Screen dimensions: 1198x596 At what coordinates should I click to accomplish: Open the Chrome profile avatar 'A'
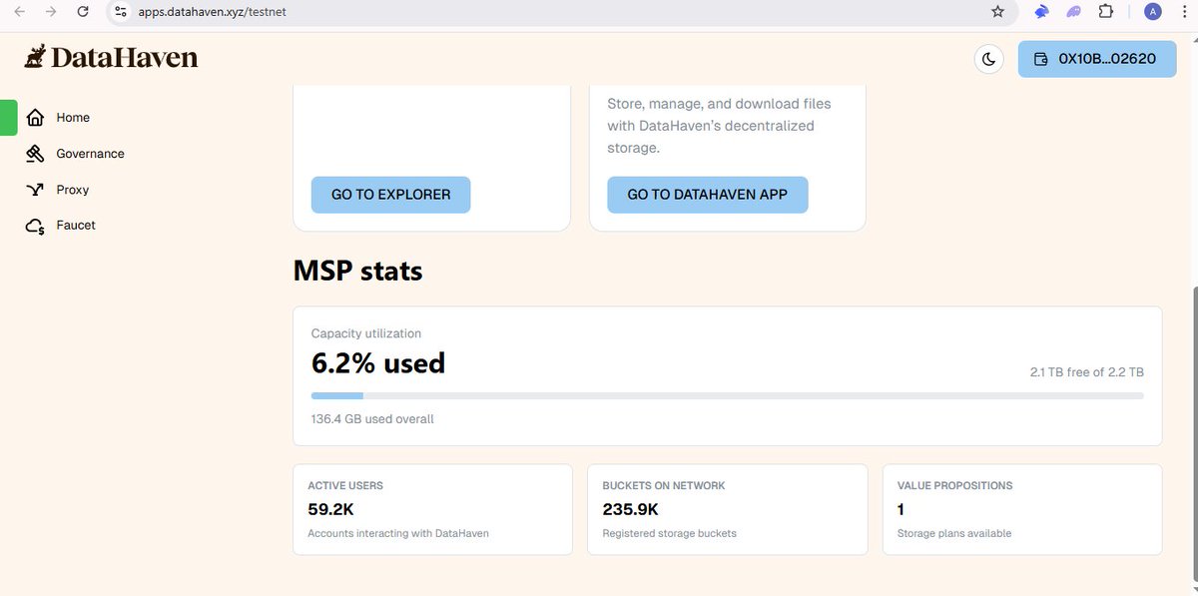pos(1153,11)
